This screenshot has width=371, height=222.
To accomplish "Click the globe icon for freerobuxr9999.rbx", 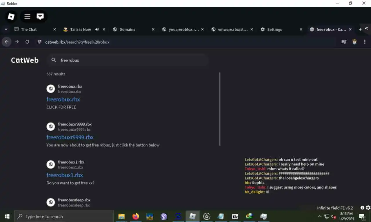I will pyautogui.click(x=51, y=127).
